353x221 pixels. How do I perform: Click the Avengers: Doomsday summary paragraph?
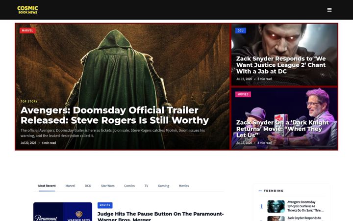[113, 133]
